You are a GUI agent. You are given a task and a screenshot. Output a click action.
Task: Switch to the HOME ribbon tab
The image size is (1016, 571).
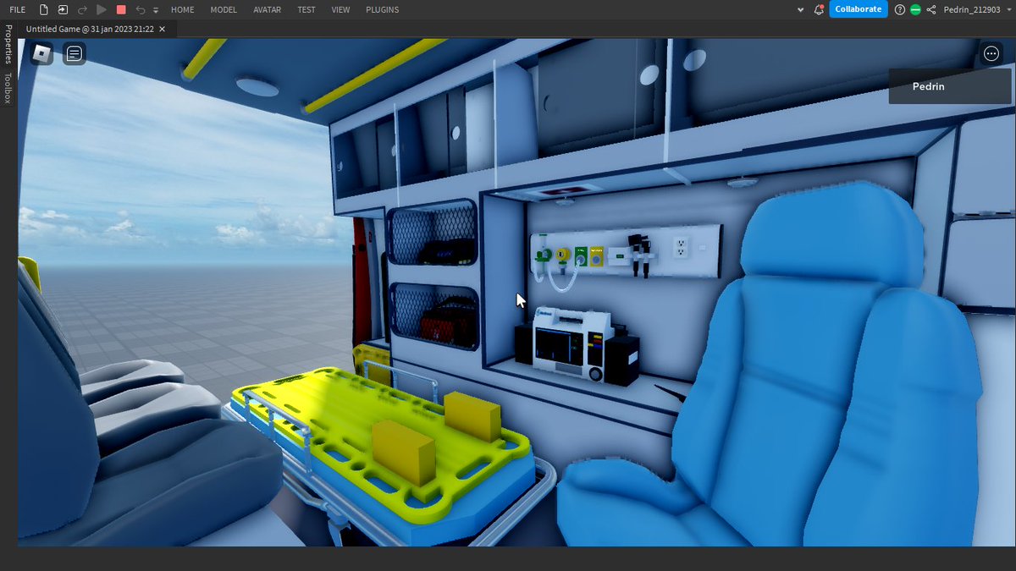pyautogui.click(x=182, y=9)
